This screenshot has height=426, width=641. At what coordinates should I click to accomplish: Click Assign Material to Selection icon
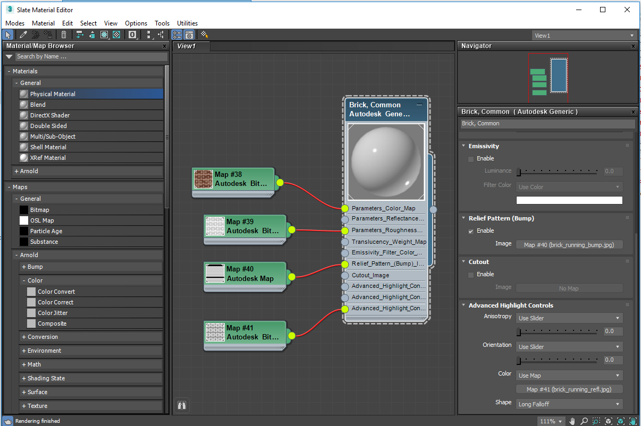coord(48,35)
